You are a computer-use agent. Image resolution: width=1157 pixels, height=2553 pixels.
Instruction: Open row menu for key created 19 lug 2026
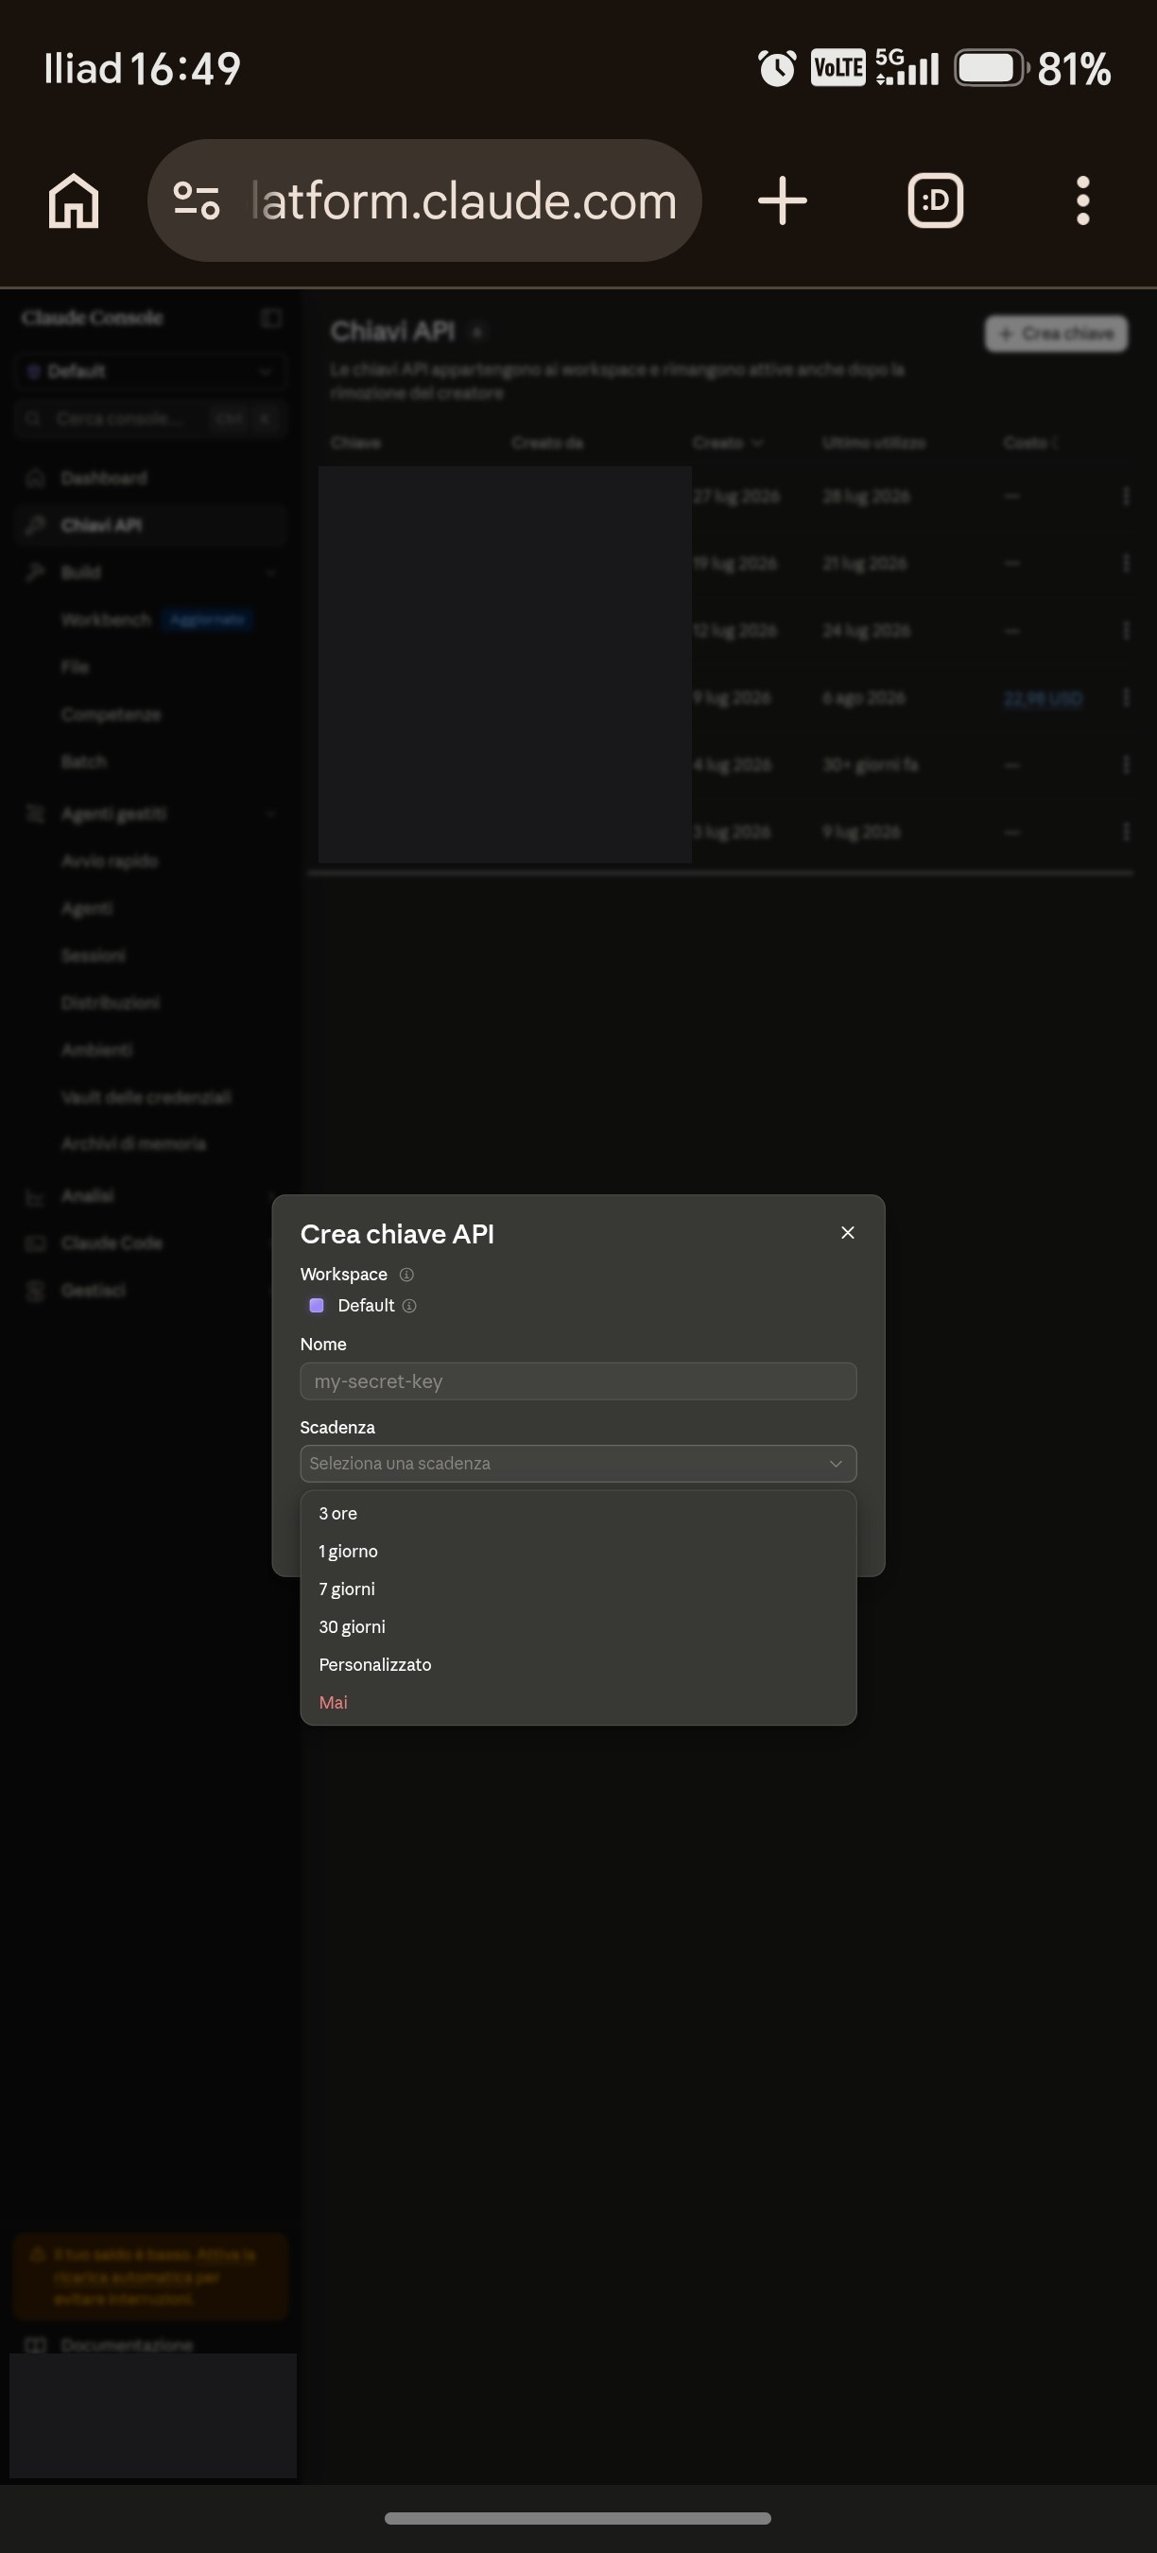pyautogui.click(x=1125, y=563)
